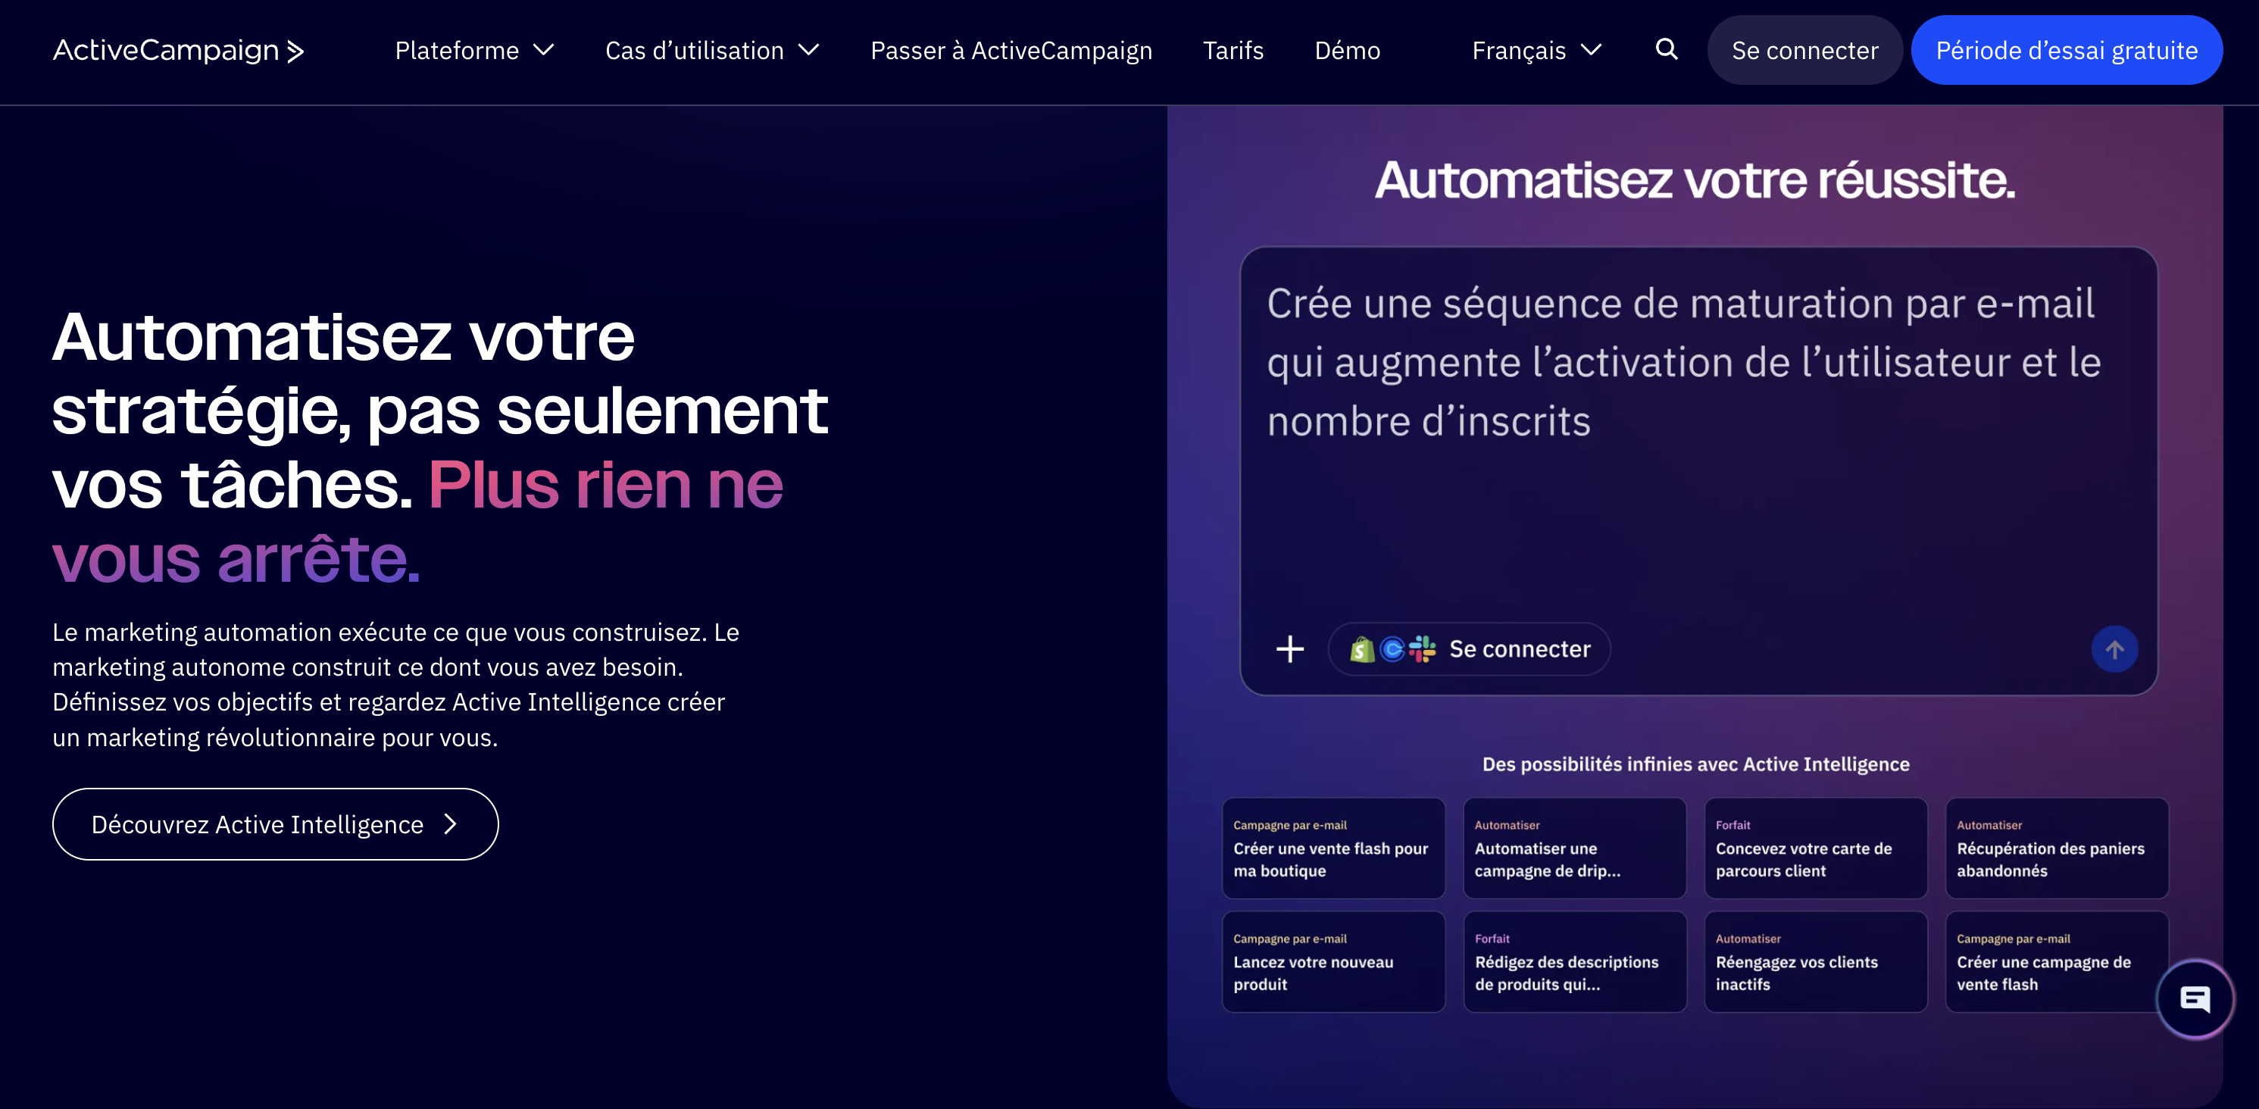2259x1109 pixels.
Task: Expand the Cas d'utilisation menu
Action: coord(712,50)
